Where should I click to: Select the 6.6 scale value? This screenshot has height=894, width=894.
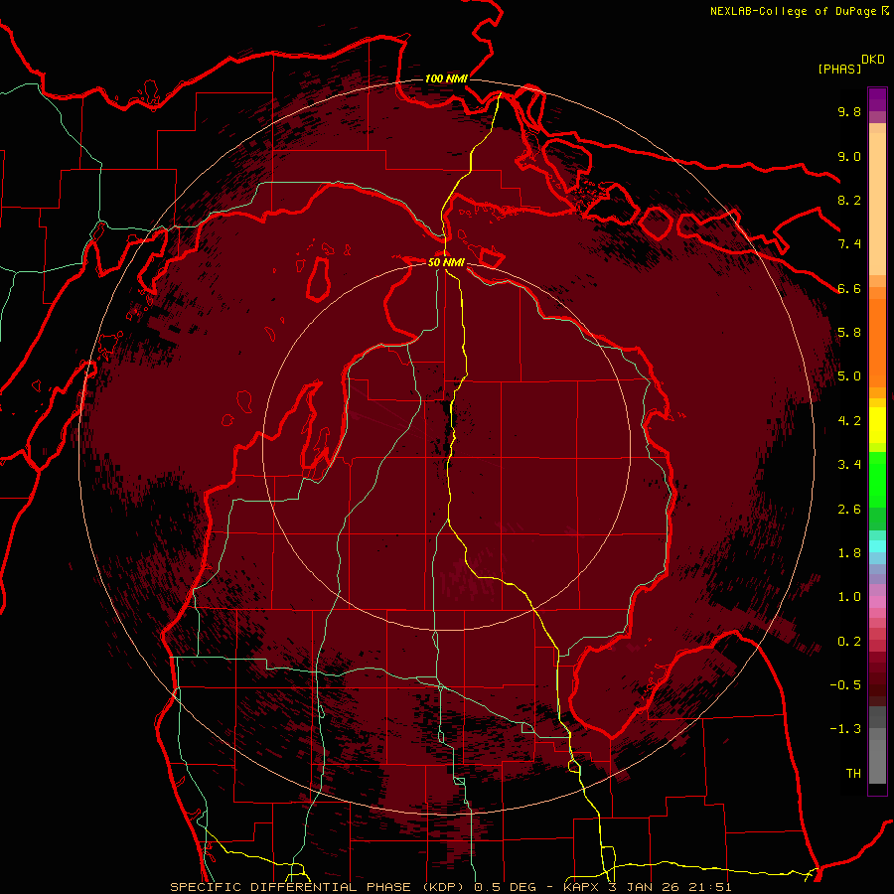click(849, 288)
